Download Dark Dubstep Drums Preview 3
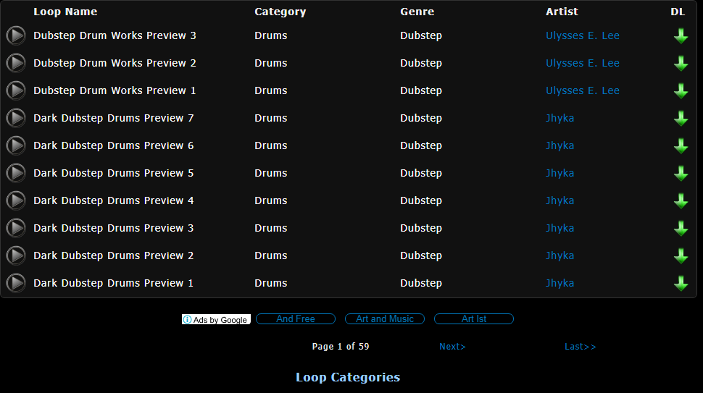703x393 pixels. point(681,229)
